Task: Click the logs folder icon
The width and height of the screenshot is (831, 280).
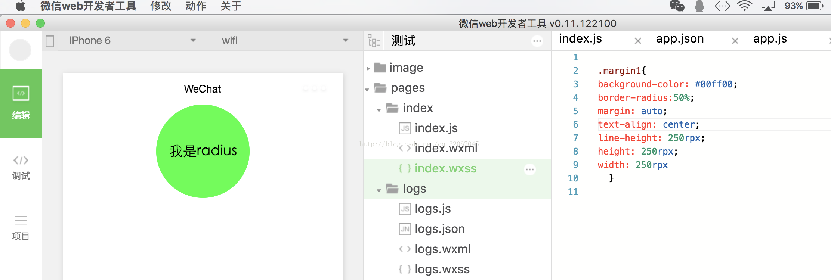Action: click(392, 189)
